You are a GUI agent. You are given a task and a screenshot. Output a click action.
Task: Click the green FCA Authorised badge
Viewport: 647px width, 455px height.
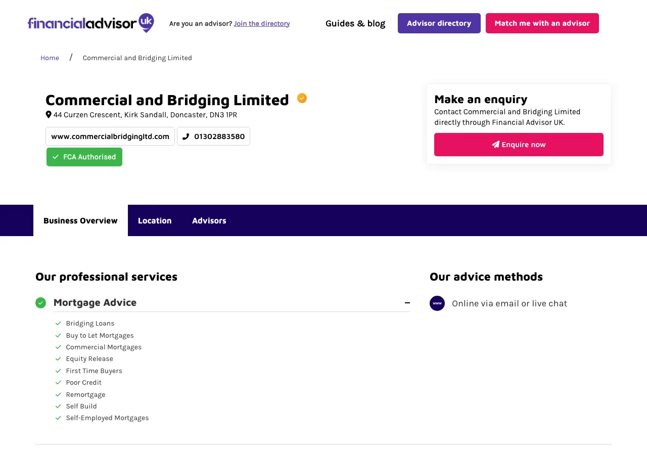click(x=84, y=157)
